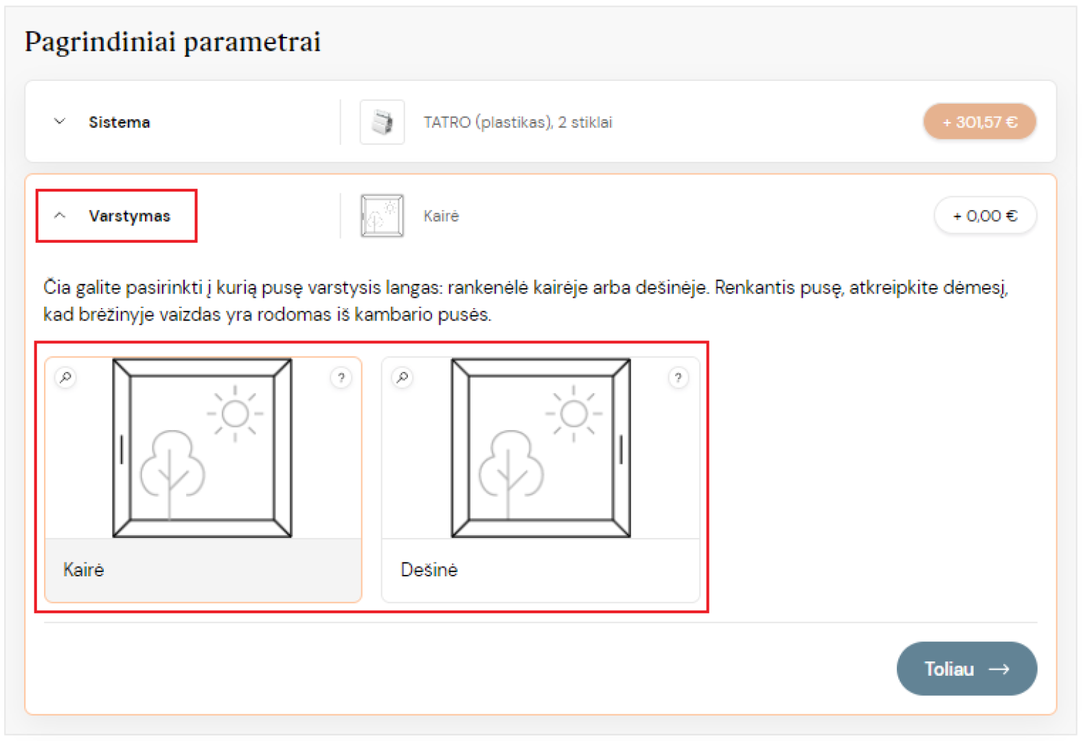The width and height of the screenshot is (1083, 741).
Task: Open the Sistema row header
Action: coord(119,122)
